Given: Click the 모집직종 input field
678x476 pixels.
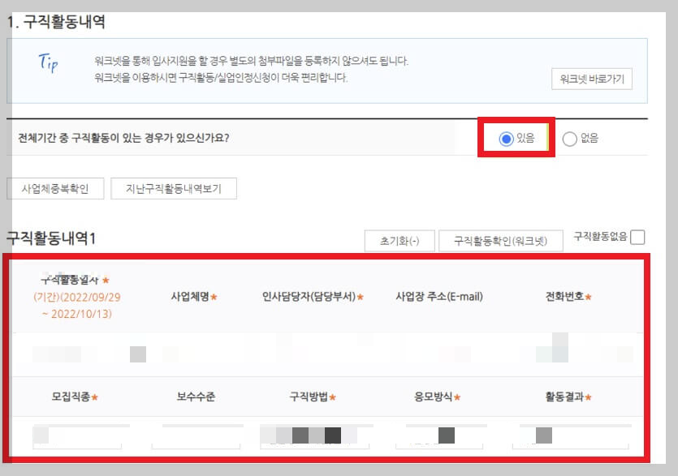Looking at the screenshot, I should pos(76,436).
